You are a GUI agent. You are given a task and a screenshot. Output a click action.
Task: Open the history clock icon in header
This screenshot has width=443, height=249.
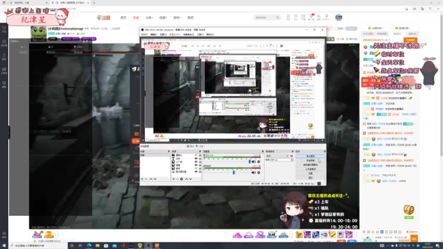click(x=288, y=17)
